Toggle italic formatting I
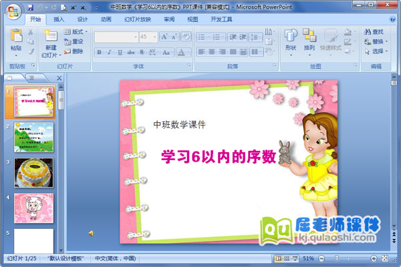The height and width of the screenshot is (267, 401). point(110,52)
